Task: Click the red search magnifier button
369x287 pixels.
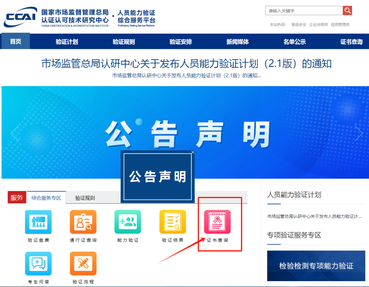Action: tap(347, 11)
